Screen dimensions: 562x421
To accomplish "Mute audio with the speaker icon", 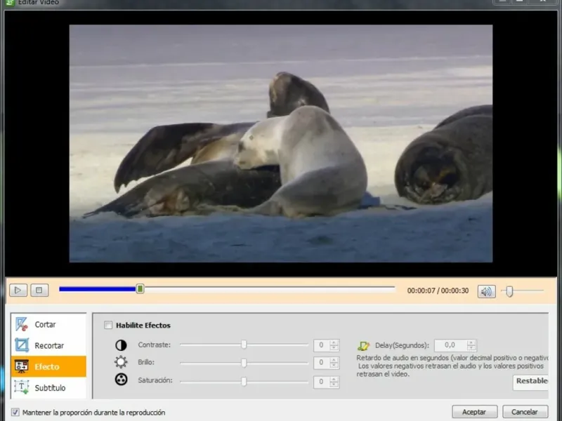I will (x=486, y=291).
